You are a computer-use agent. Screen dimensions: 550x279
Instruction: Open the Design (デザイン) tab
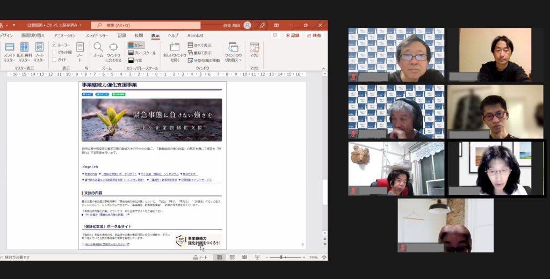click(x=6, y=35)
